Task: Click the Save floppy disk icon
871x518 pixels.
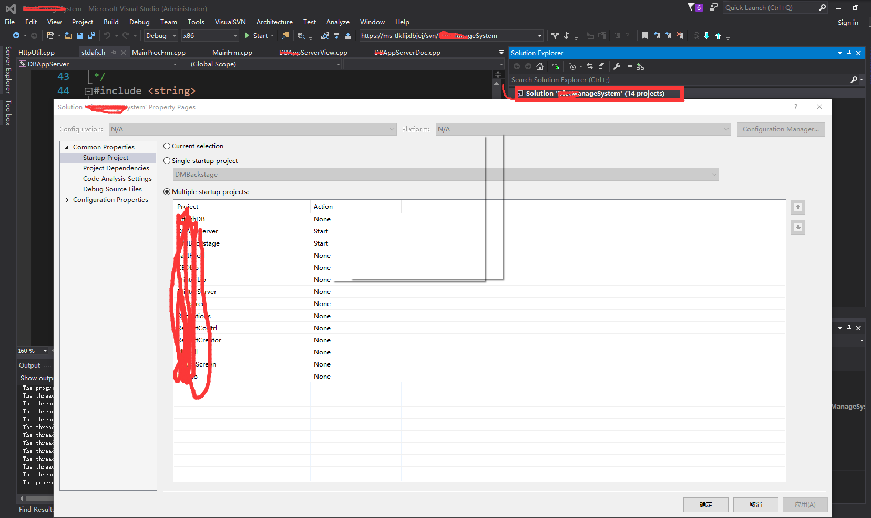Action: [x=80, y=36]
